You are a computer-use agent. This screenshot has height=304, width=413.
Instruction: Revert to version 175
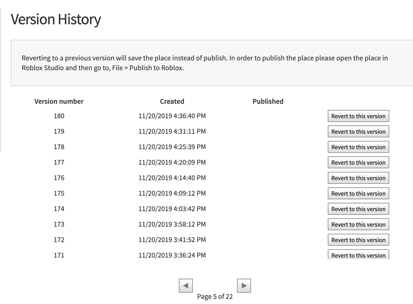pyautogui.click(x=358, y=193)
